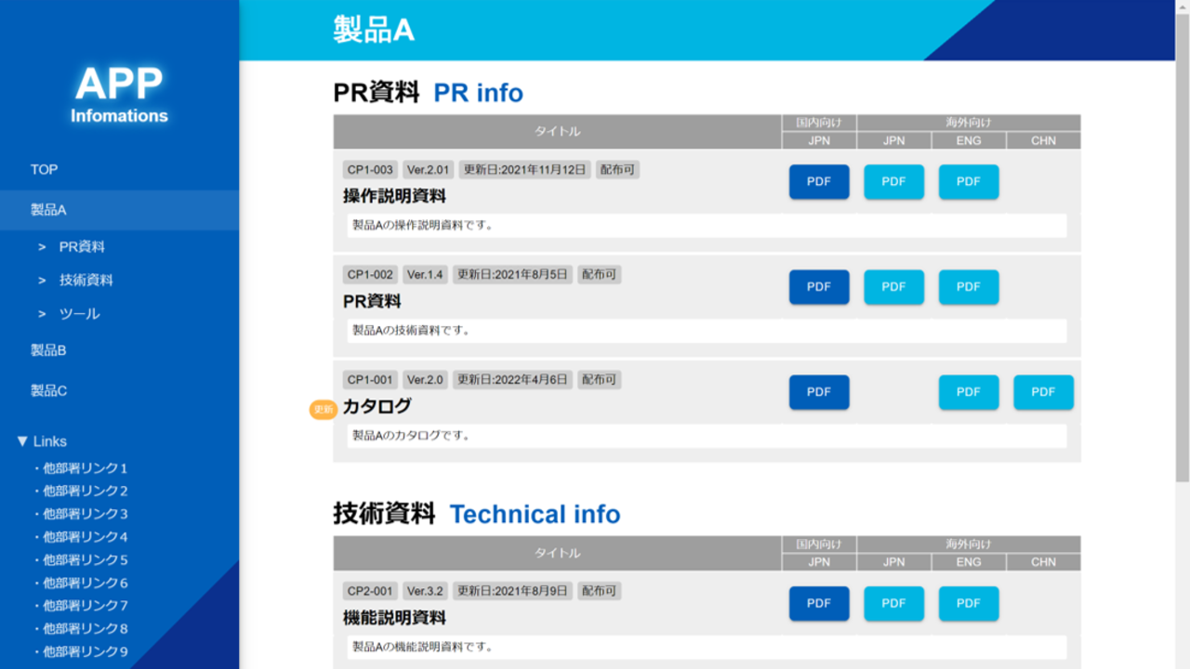
Task: Click the orange 更新 badge beside カタログ
Action: coord(323,410)
